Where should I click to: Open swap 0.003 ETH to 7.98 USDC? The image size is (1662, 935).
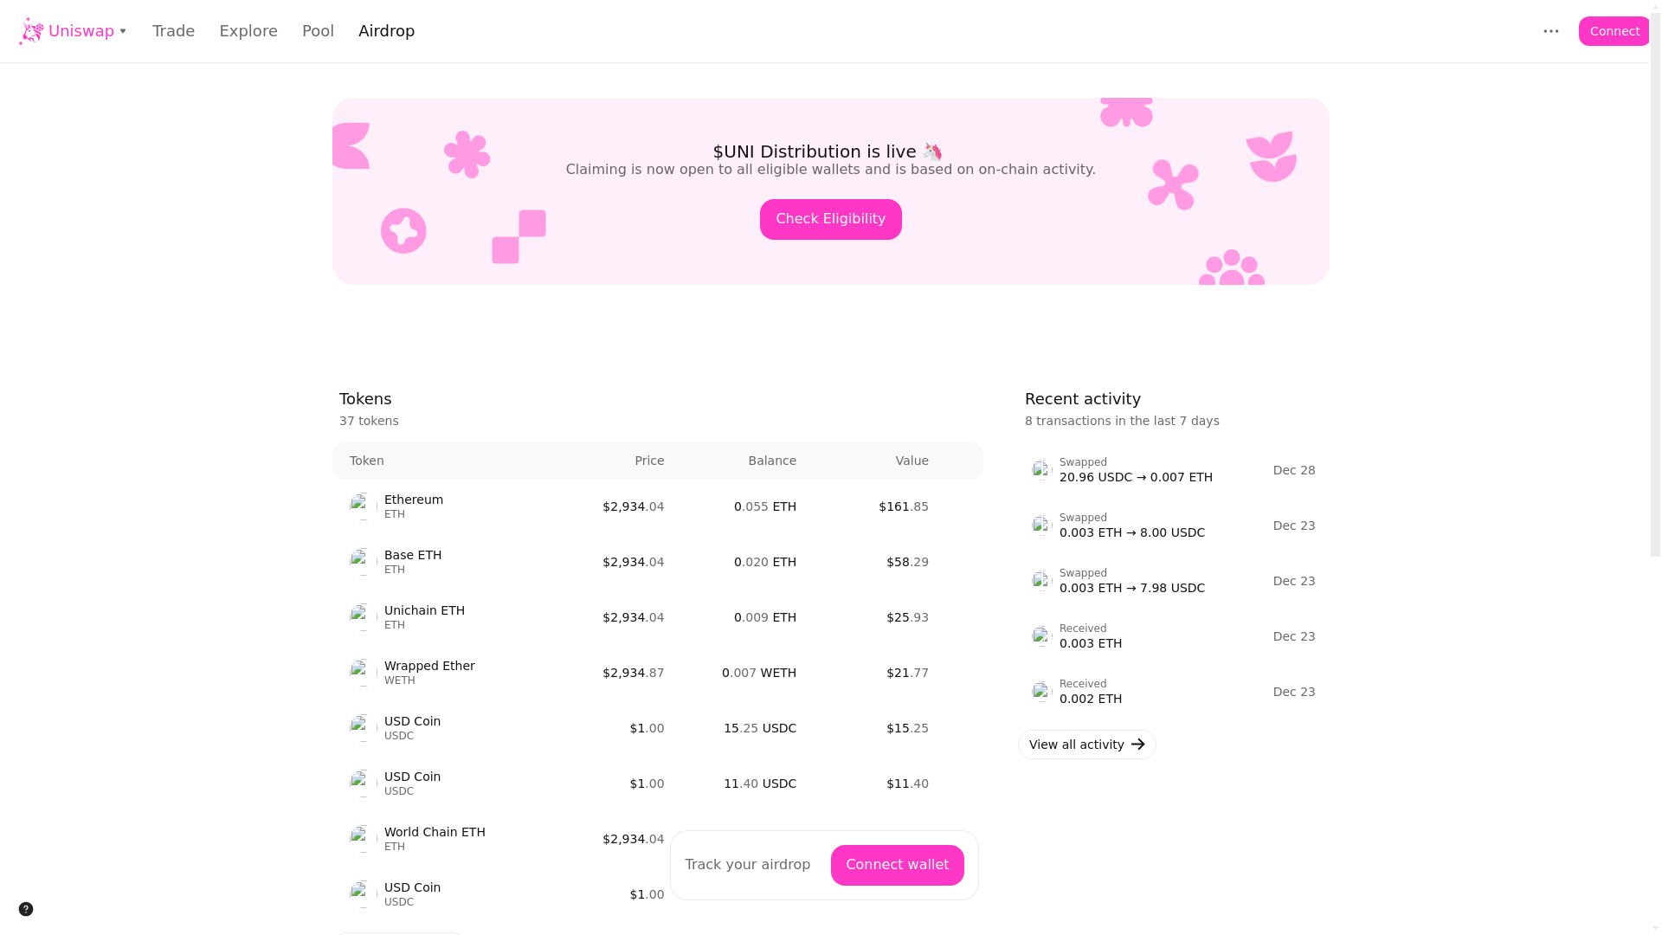tap(1174, 581)
